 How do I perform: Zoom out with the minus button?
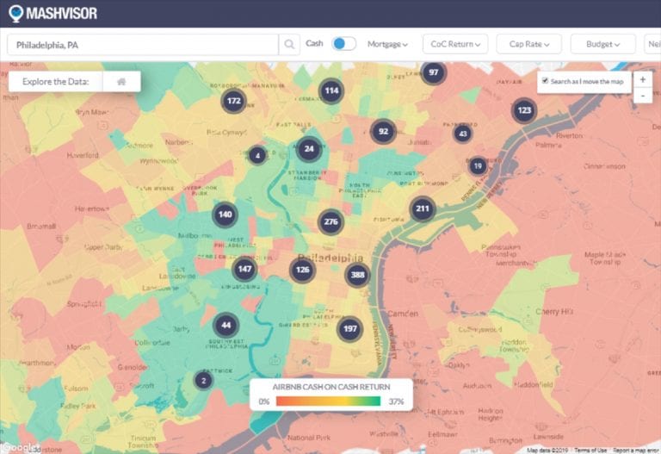coord(642,95)
